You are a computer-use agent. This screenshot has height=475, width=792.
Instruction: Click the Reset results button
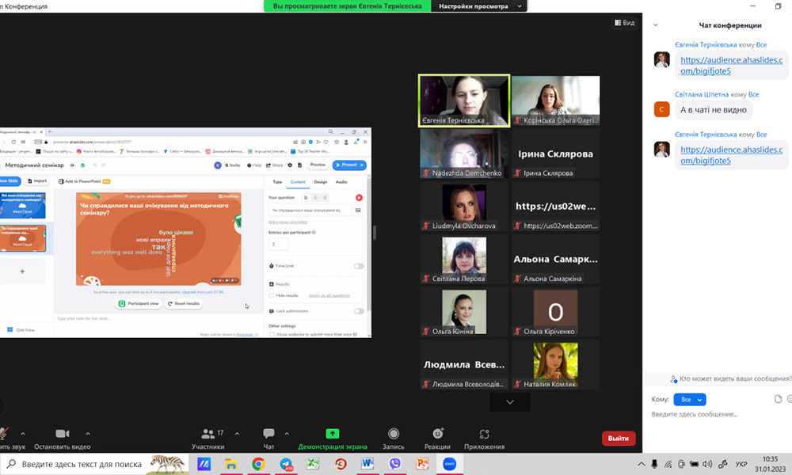(x=184, y=303)
